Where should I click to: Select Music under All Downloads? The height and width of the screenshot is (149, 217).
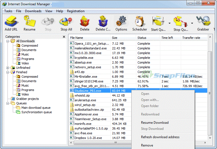click(x=25, y=54)
